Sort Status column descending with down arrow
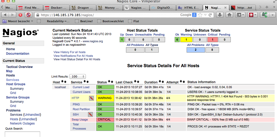277x137 pixels. point(112,82)
